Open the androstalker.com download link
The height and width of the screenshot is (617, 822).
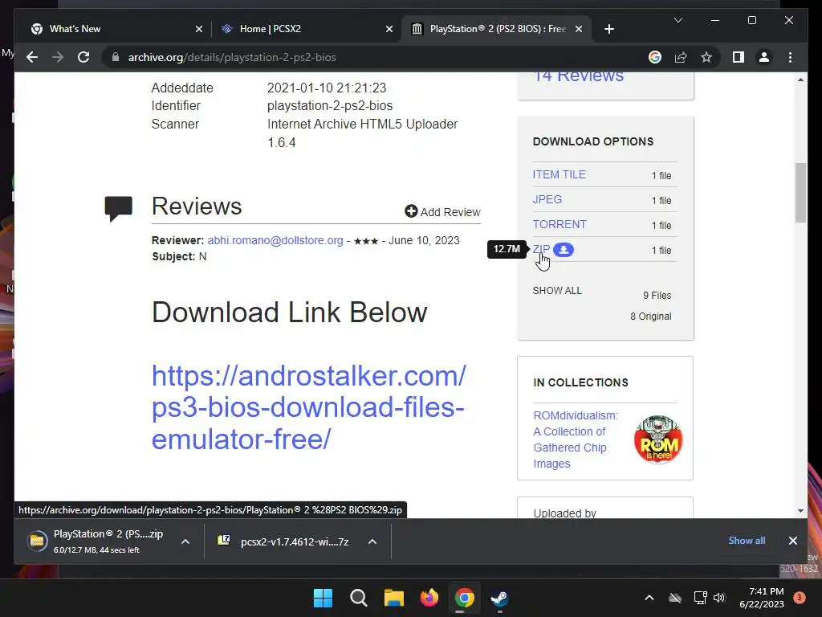(308, 407)
